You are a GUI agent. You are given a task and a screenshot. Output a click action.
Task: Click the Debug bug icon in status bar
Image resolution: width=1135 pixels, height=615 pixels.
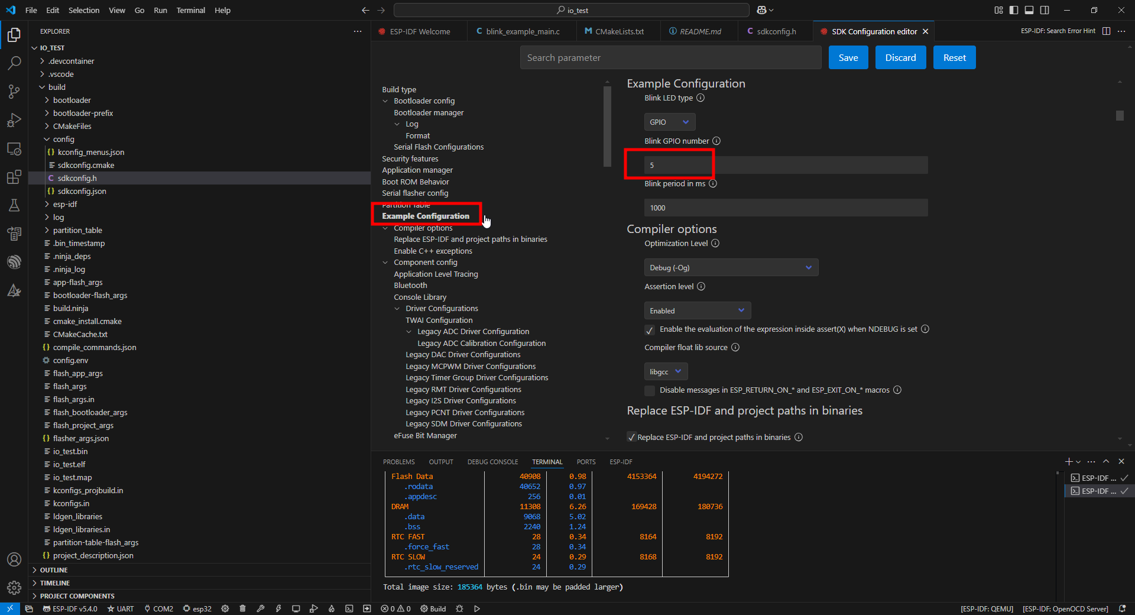coord(459,608)
